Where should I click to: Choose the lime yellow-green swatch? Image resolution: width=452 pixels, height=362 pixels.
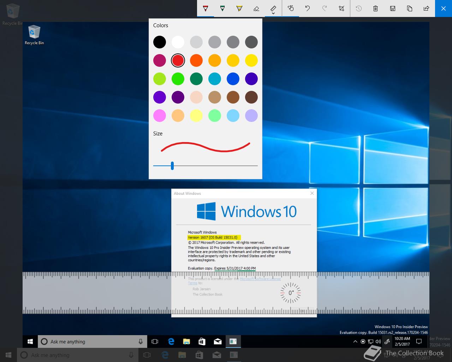tap(160, 79)
